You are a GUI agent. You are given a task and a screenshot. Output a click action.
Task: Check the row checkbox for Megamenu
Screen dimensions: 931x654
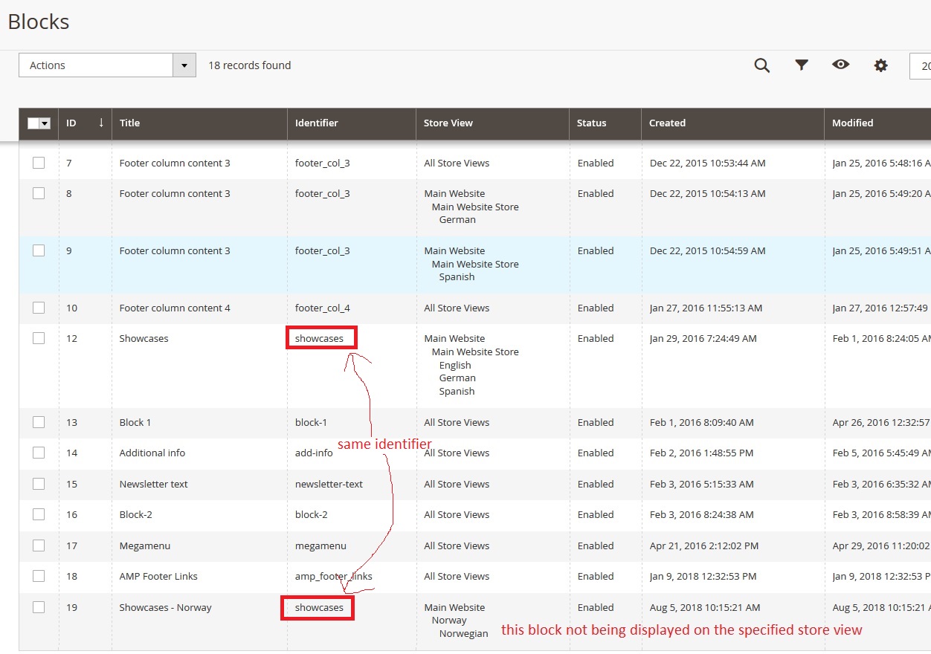pos(39,545)
